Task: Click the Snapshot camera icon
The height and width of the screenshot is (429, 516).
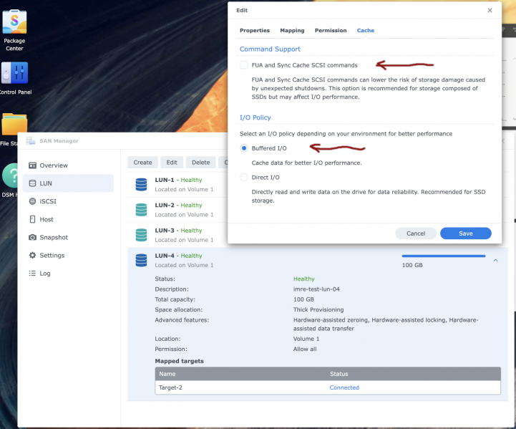Action: point(32,237)
